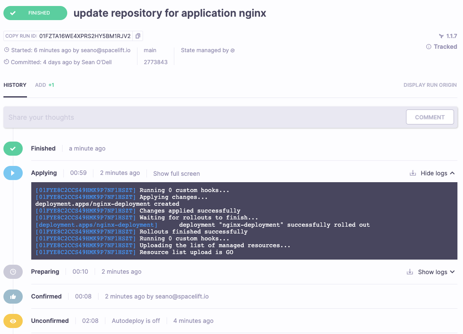463x334 pixels.
Task: Click Display Run Origin
Action: pos(430,85)
